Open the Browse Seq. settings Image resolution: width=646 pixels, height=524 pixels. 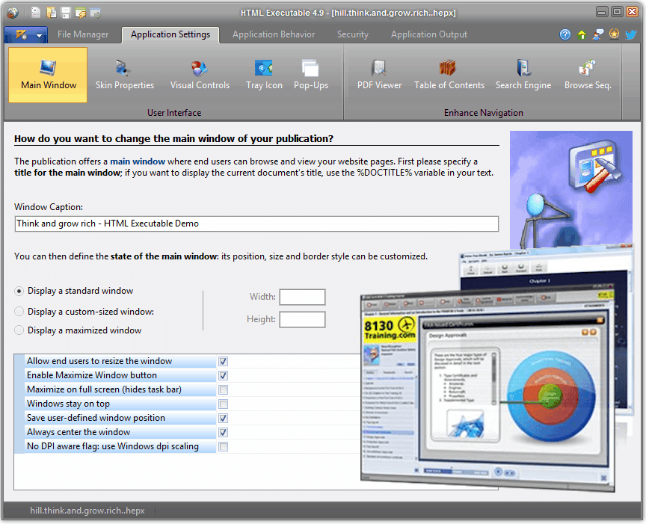(x=588, y=75)
